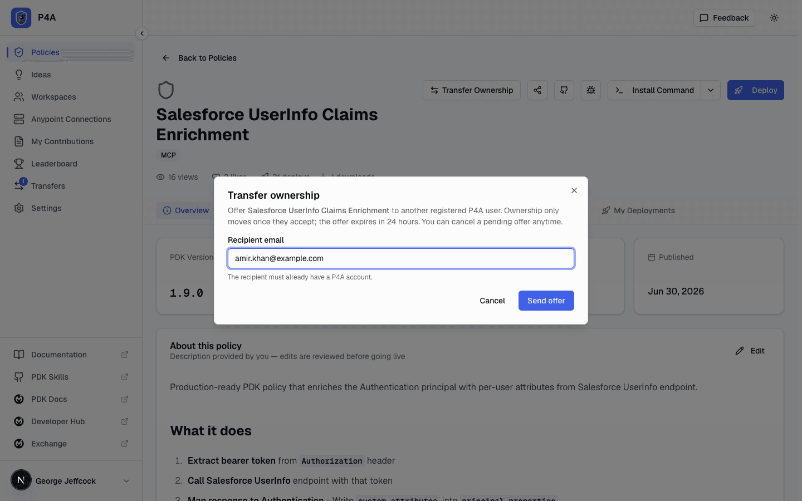
Task: Click the Send offer button
Action: [546, 301]
